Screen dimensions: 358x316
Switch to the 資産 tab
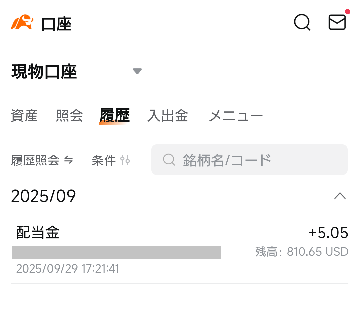tap(24, 116)
